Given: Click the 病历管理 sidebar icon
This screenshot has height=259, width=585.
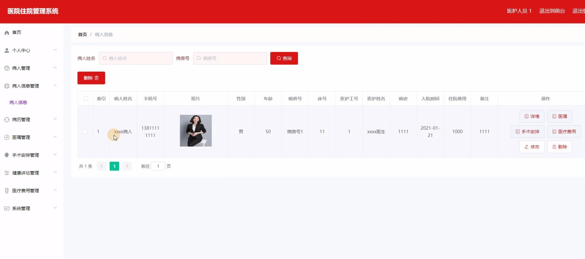Looking at the screenshot, I should pyautogui.click(x=7, y=120).
